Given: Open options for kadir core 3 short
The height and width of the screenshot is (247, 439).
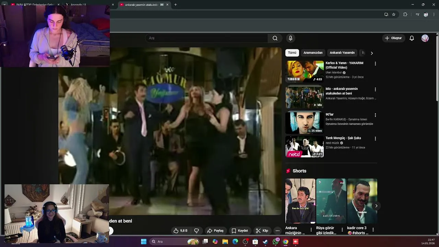Looking at the screenshot, I should point(373,230).
